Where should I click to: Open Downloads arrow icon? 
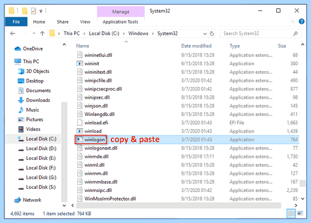(21, 100)
